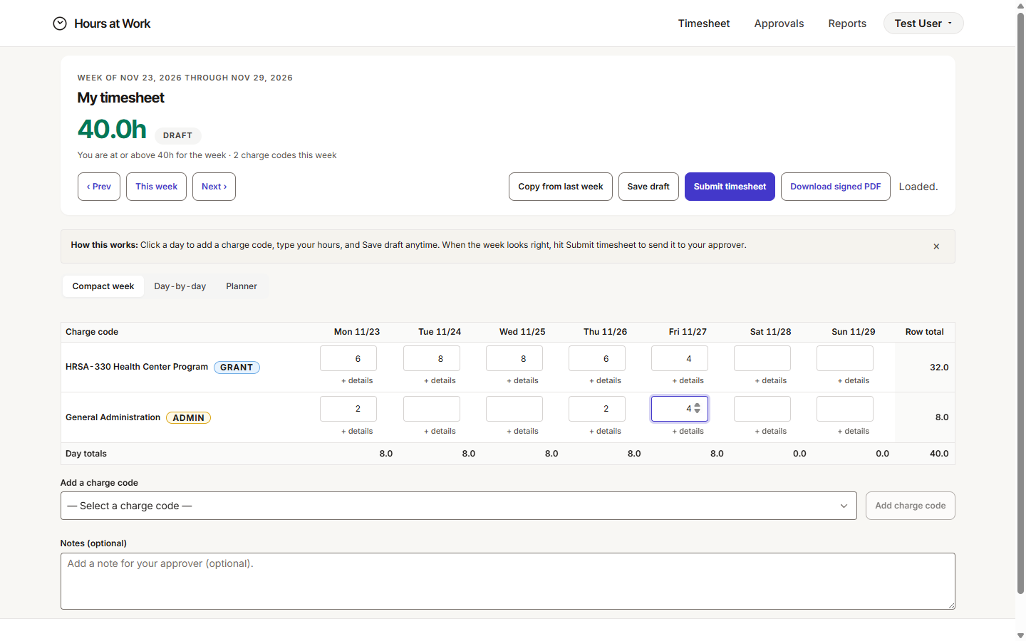Click Copy from last week
The image size is (1026, 641).
tap(561, 187)
